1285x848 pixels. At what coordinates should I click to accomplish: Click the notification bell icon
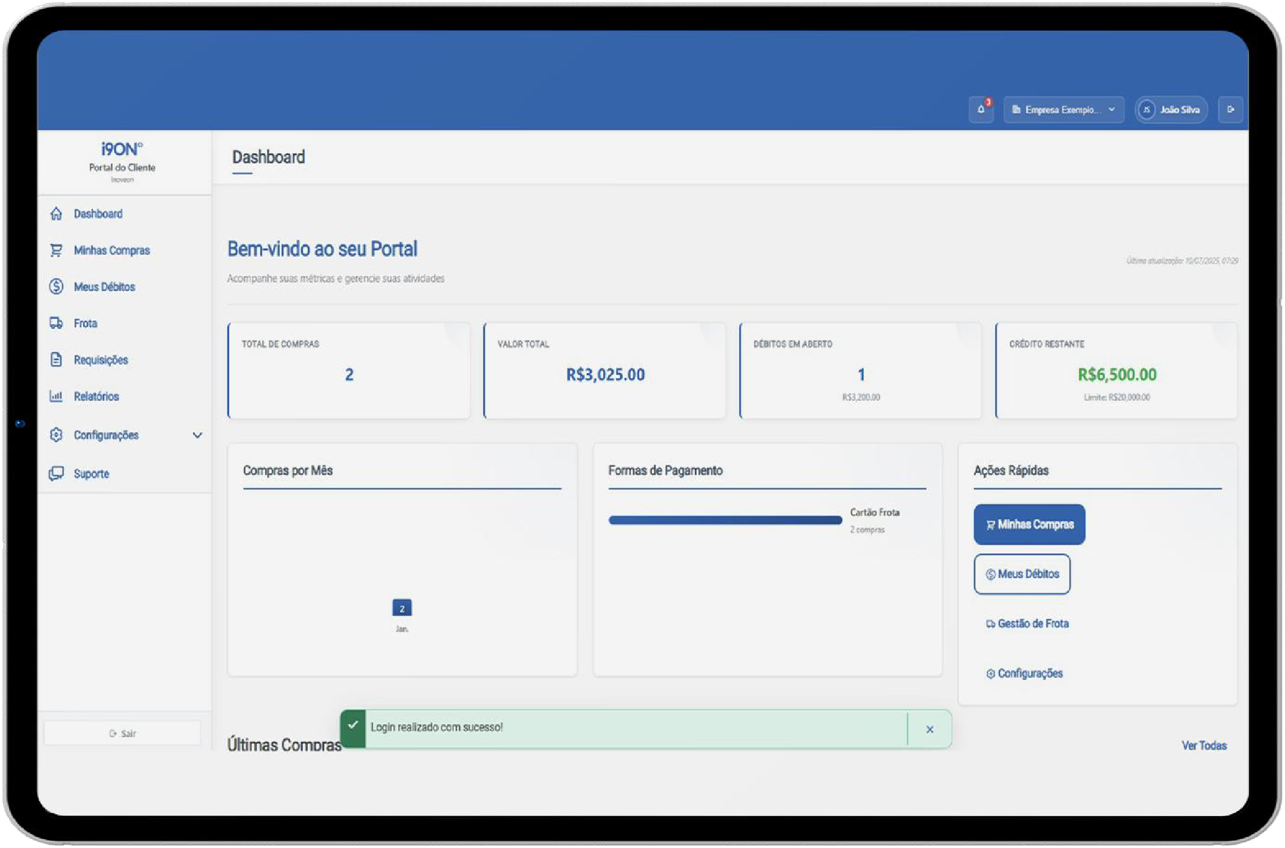[x=981, y=110]
